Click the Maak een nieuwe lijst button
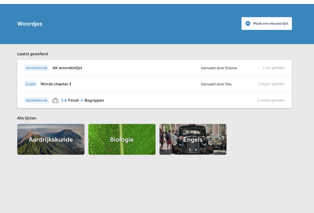The width and height of the screenshot is (314, 213). point(266,24)
